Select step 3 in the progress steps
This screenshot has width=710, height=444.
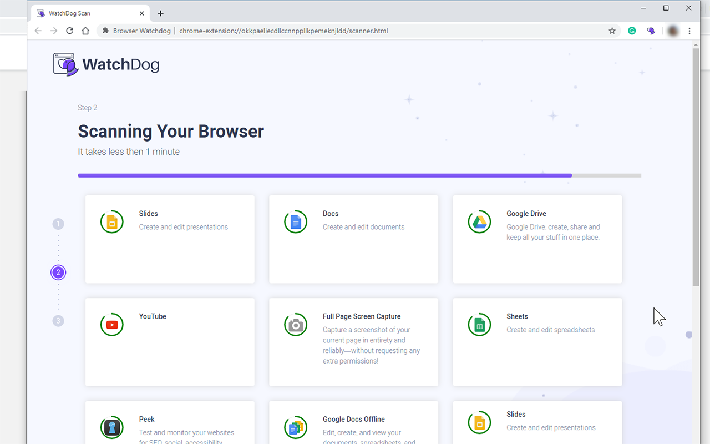(x=58, y=321)
